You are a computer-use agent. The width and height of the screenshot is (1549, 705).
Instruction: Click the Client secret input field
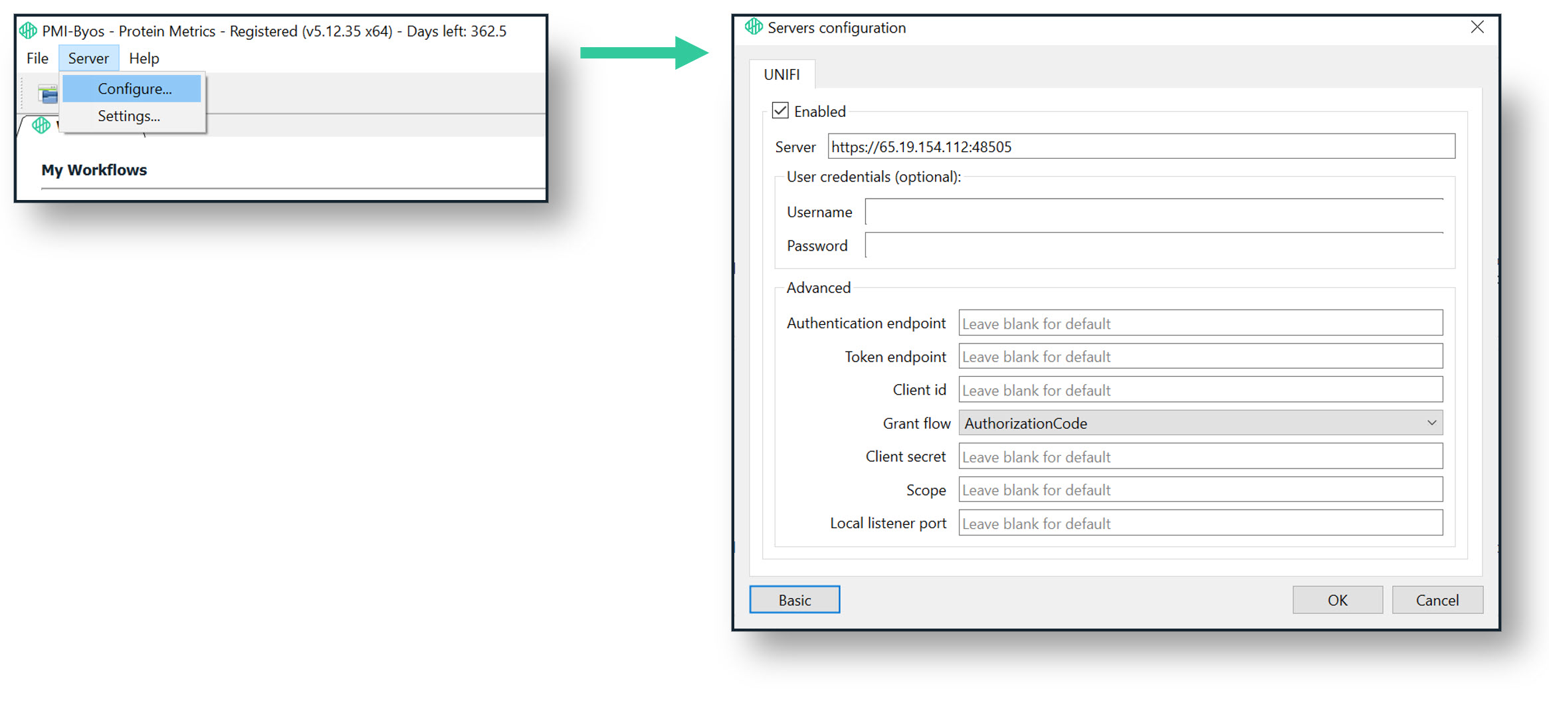click(1200, 456)
